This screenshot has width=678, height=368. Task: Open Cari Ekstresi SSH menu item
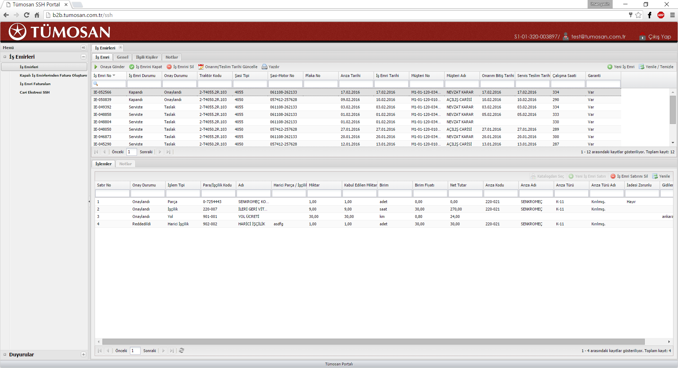[x=35, y=92]
